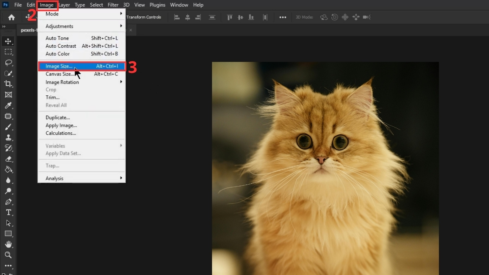Viewport: 489px width, 275px height.
Task: Click the 3D pan camera icon
Action: click(345, 17)
